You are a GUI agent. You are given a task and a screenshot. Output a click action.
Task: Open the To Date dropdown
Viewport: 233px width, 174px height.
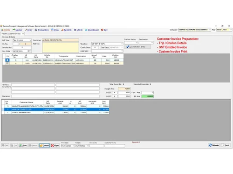coord(88,146)
